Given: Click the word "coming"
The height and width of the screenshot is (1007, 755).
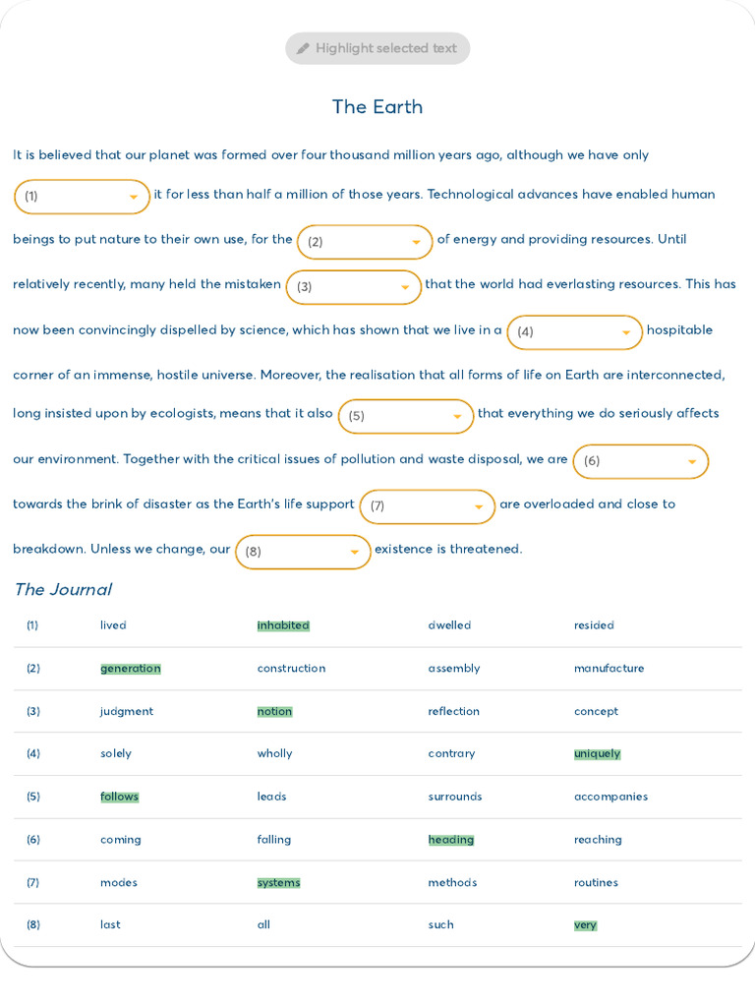Looking at the screenshot, I should click(x=121, y=840).
